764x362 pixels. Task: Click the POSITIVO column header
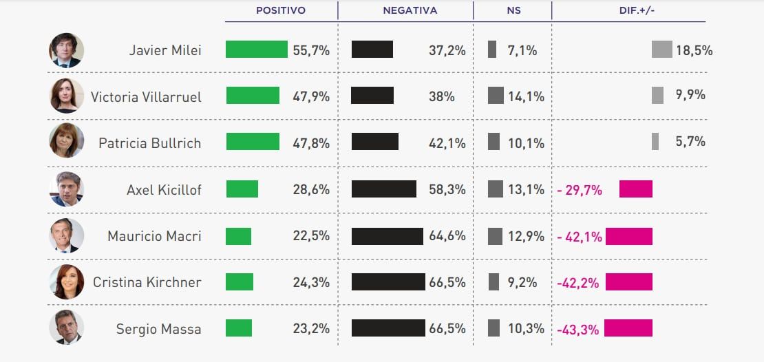pos(281,11)
